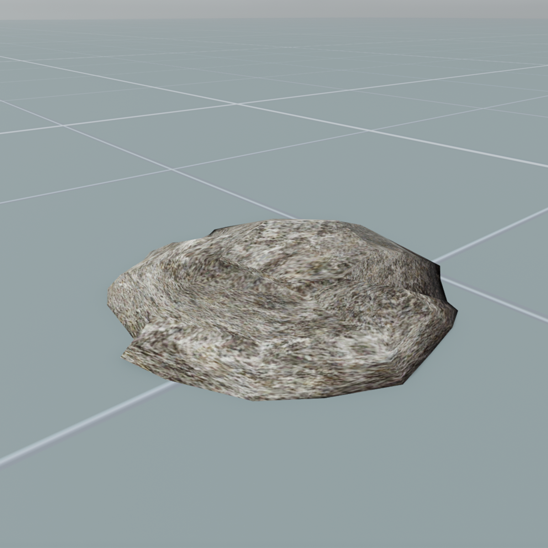Image resolution: width=548 pixels, height=548 pixels.
Task: Click the grid intersection nearest behind the rock
Action: pos(172,169)
